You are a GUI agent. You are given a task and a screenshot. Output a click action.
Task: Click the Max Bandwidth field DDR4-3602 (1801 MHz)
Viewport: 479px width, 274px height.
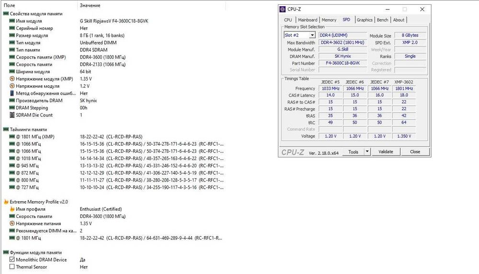tap(343, 43)
